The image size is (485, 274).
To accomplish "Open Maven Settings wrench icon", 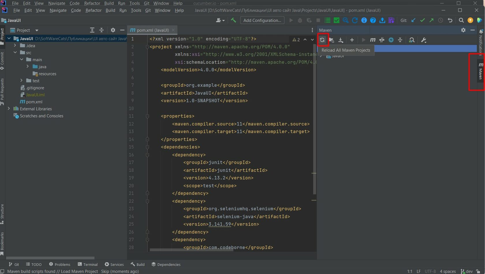I will point(424,40).
